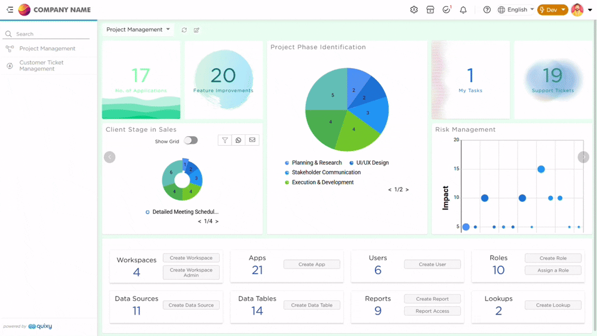Open the app store icon in header
This screenshot has width=597, height=336.
point(430,10)
